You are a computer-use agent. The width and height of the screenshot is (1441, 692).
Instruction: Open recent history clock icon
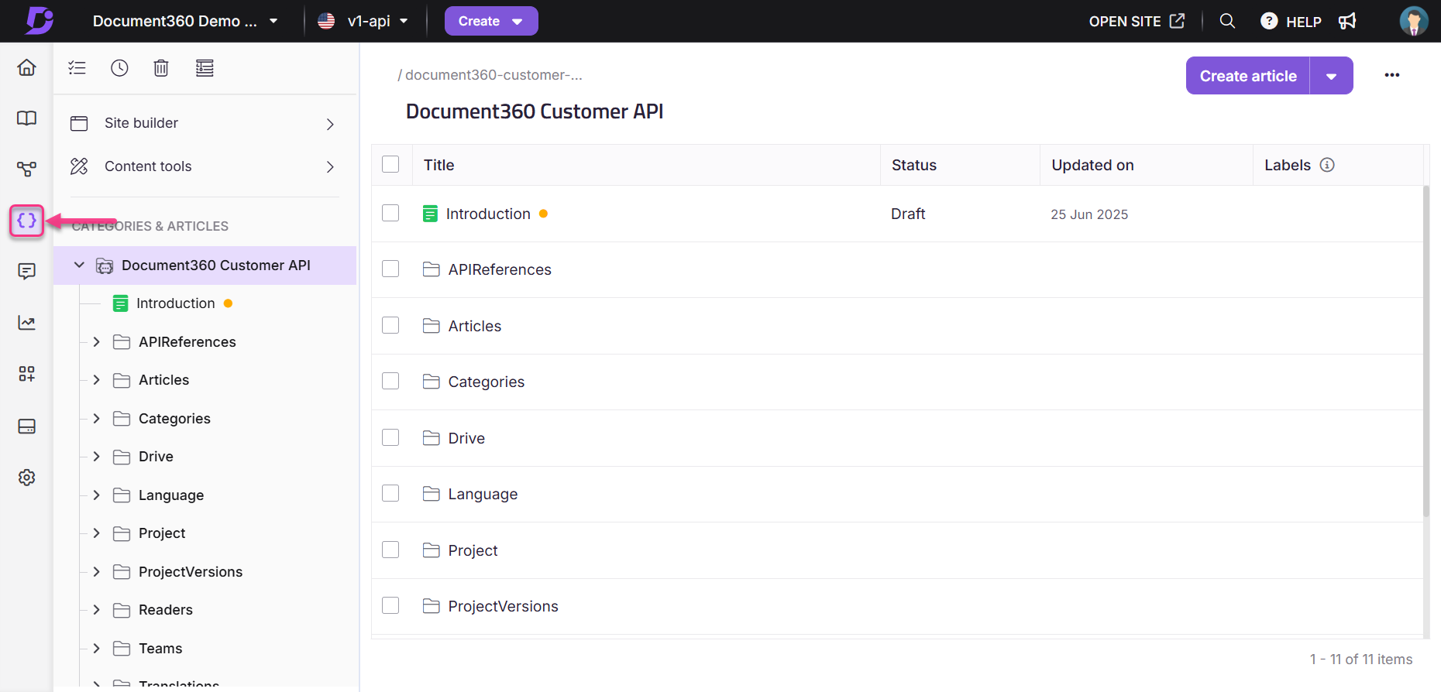(119, 68)
